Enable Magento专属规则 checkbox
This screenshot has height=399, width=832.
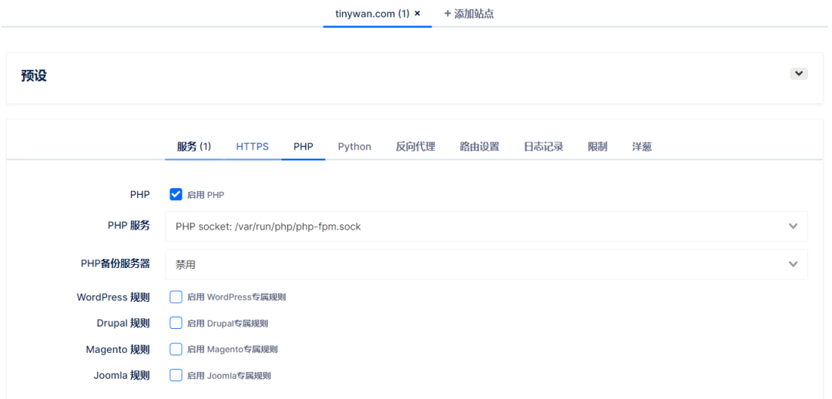click(x=176, y=349)
